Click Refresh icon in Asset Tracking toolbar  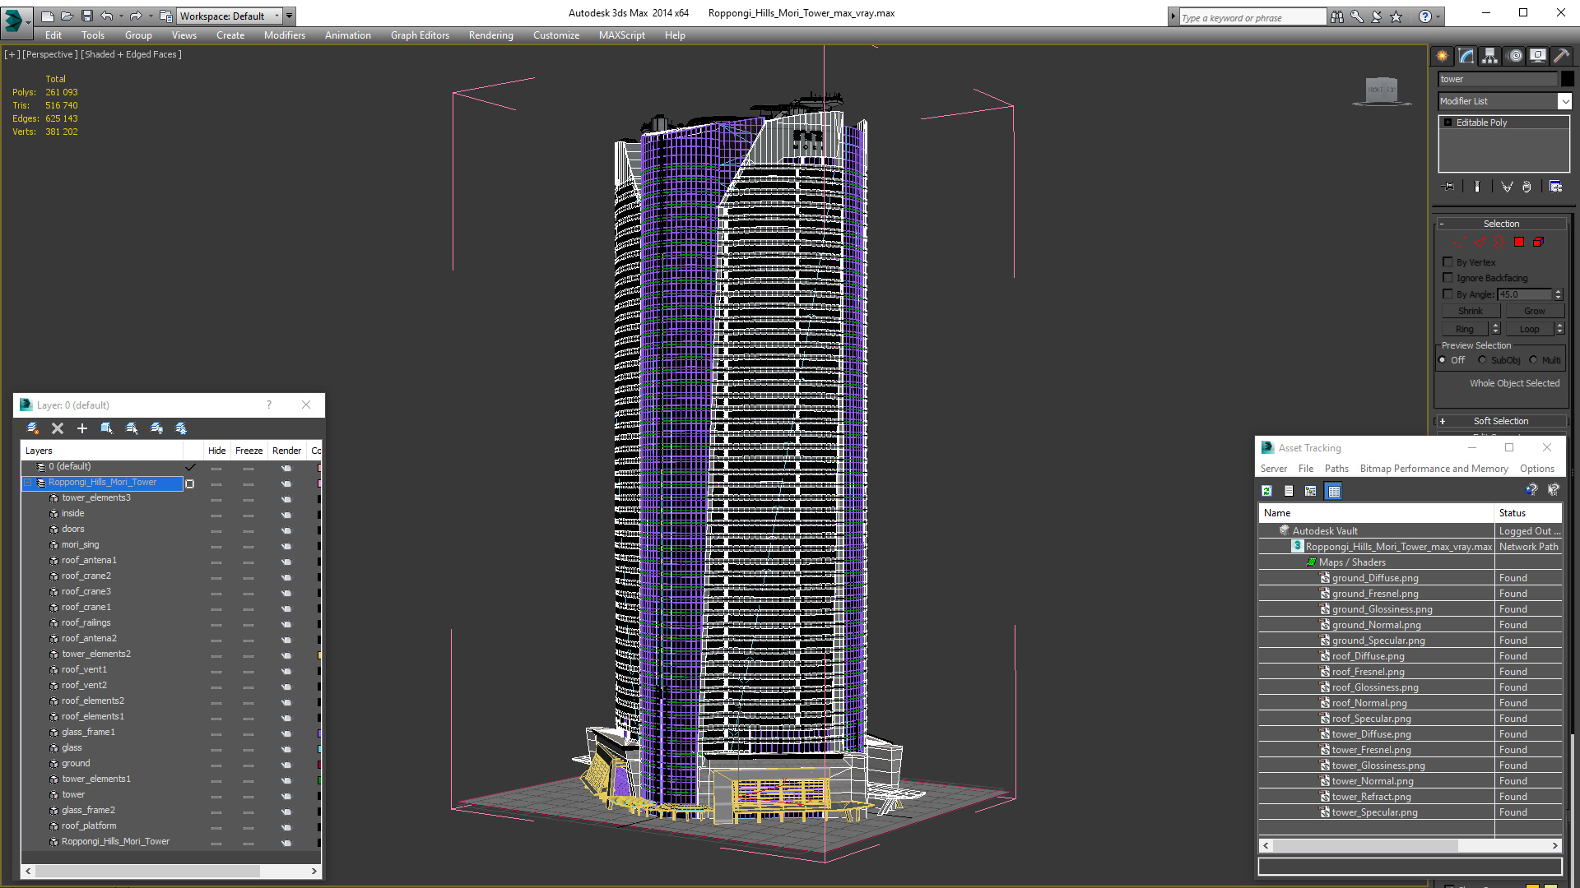tap(1267, 491)
